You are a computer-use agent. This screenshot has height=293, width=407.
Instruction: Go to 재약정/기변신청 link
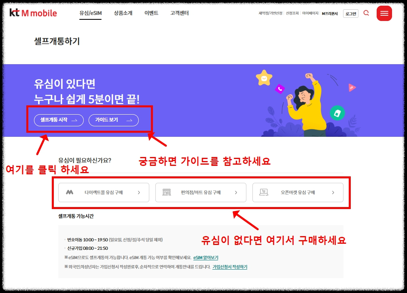(270, 13)
